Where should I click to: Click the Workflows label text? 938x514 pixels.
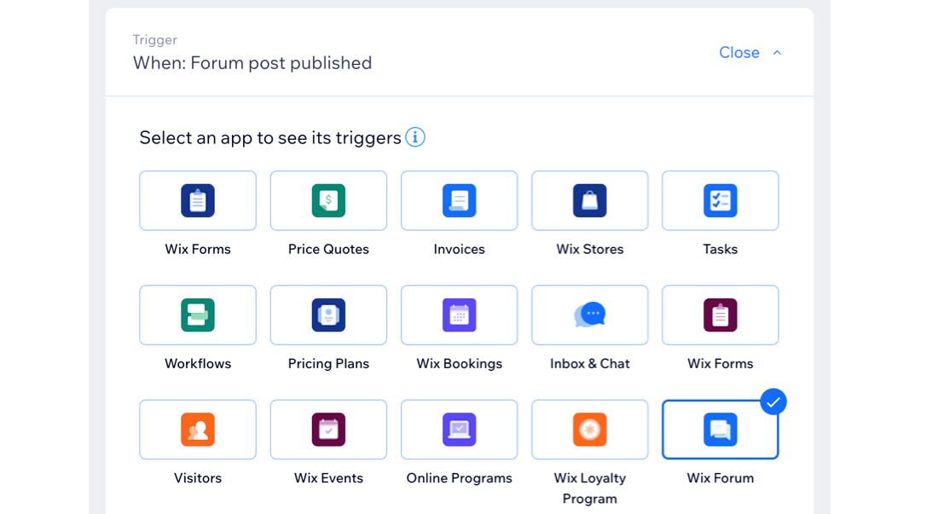[x=198, y=363]
